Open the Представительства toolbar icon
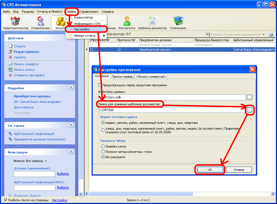 pos(15,23)
